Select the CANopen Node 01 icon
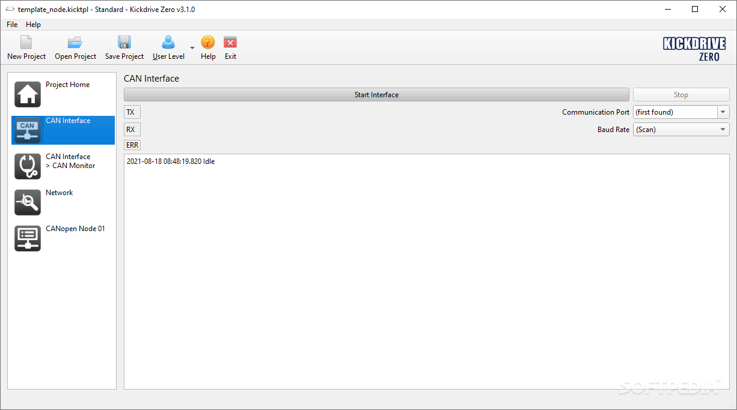The height and width of the screenshot is (410, 737). (28, 238)
